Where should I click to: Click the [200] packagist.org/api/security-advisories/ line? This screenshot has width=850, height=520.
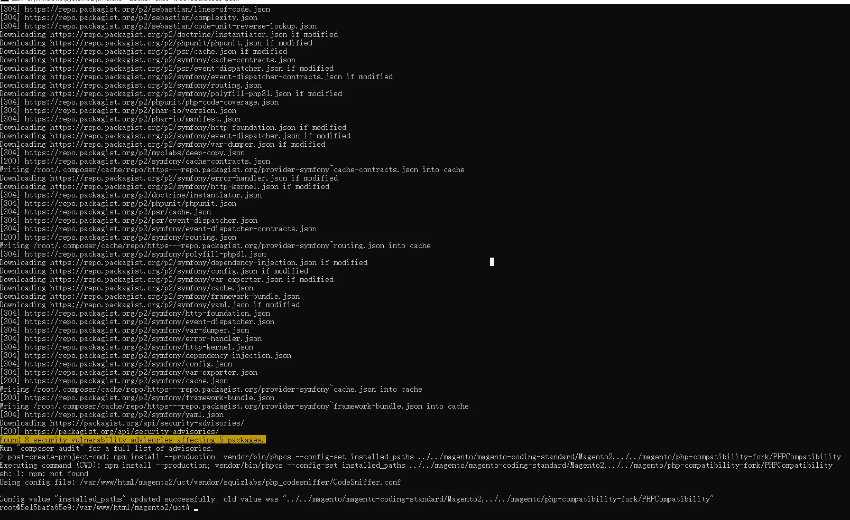(110, 431)
